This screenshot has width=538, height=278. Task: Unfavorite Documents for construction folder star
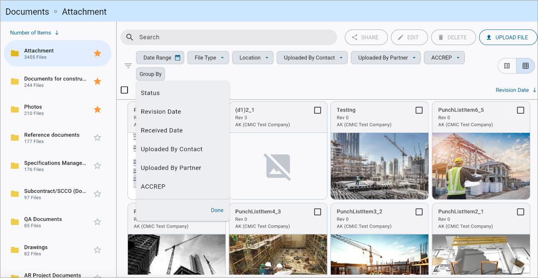click(x=97, y=81)
